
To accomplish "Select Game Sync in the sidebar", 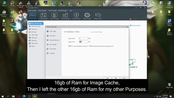I will [x=35, y=29].
